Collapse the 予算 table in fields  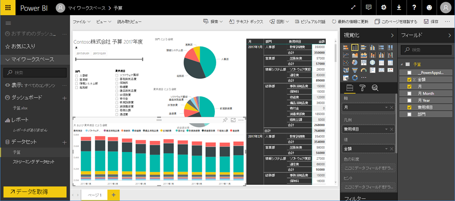point(401,64)
